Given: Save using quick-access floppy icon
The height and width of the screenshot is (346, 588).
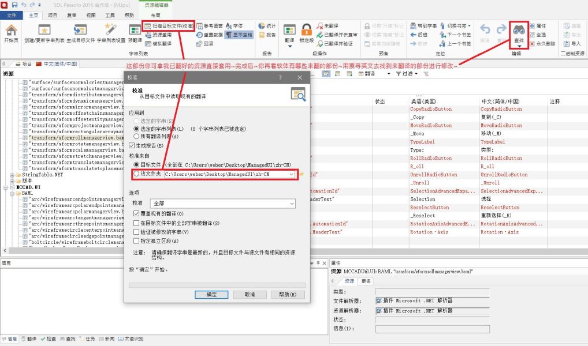Looking at the screenshot, I should [x=14, y=5].
